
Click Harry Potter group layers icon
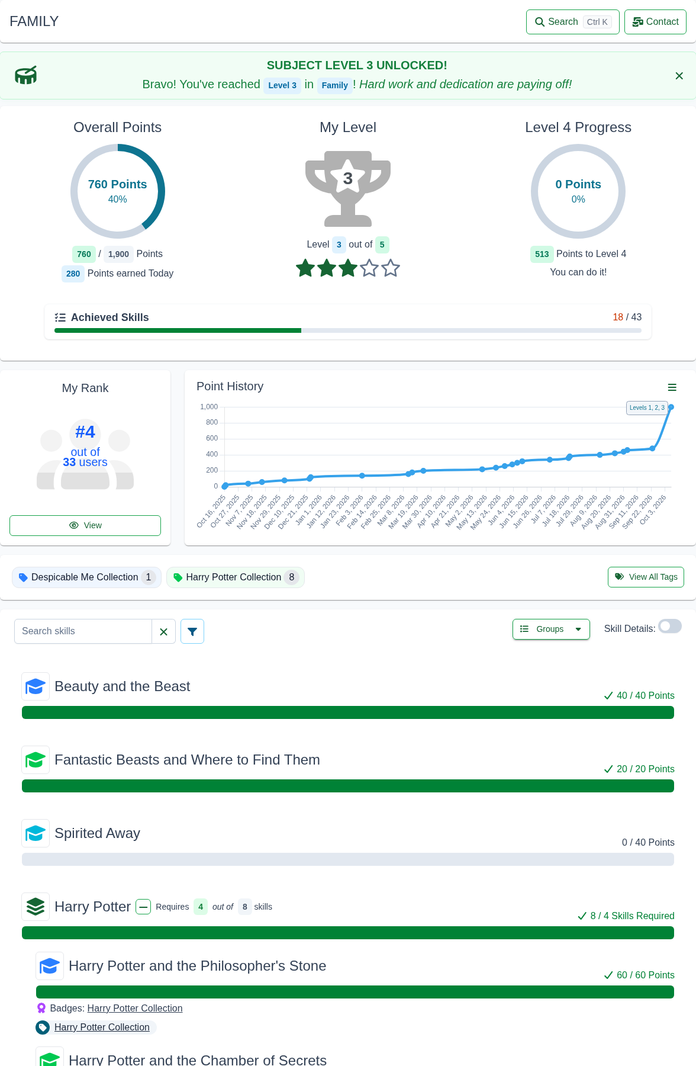(36, 907)
